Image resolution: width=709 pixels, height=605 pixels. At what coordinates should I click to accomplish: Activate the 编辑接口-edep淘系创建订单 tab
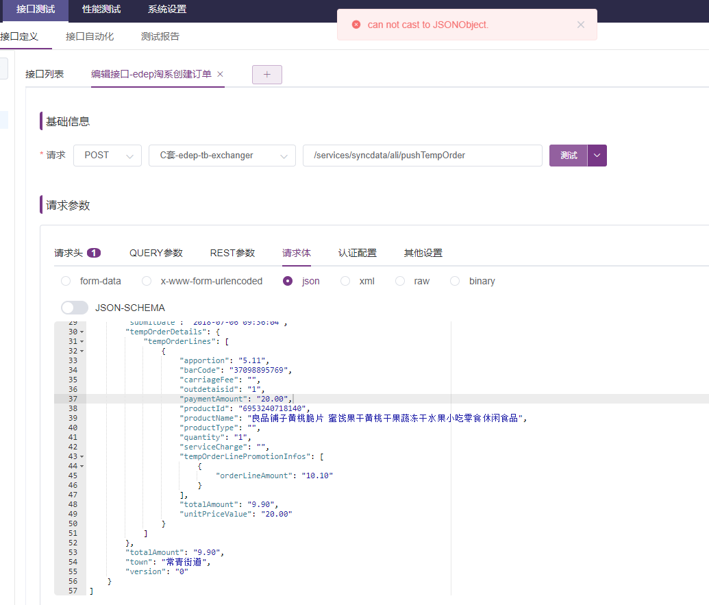(151, 74)
